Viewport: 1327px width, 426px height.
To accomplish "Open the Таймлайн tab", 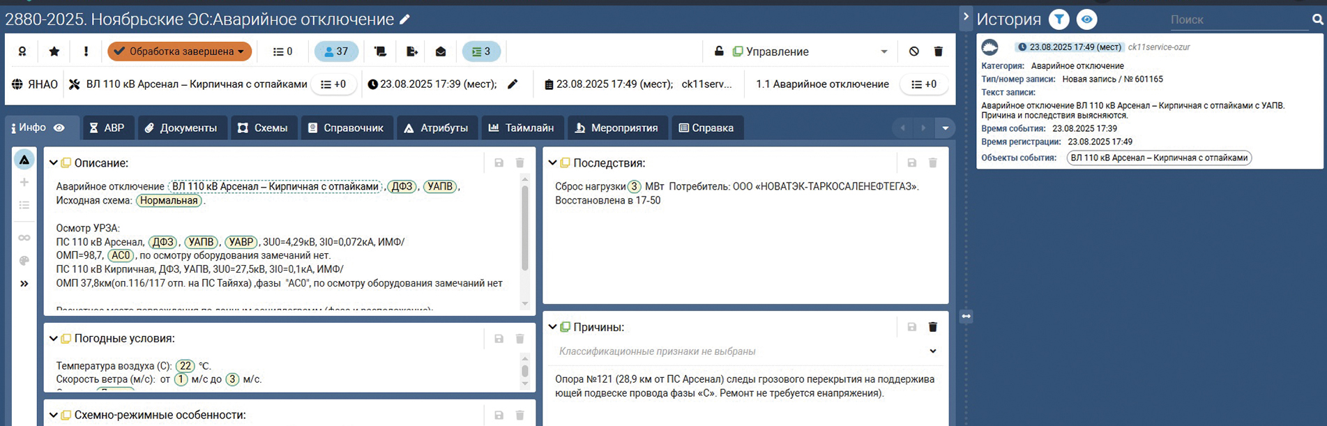I will [521, 128].
